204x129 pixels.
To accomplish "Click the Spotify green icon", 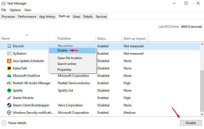I will 9,90.
